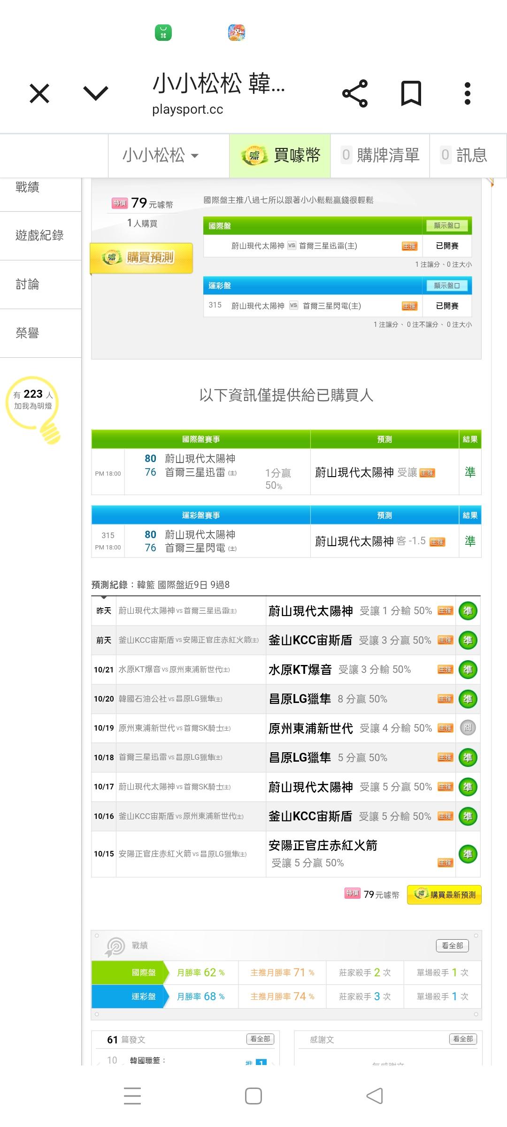Tap the share icon in browser bar
The height and width of the screenshot is (1127, 507).
355,93
